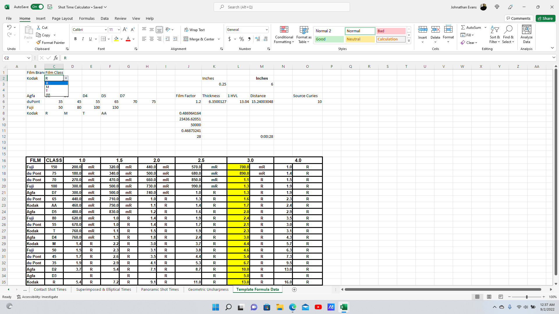Screen dimensions: 559x314
Task: Toggle middle vertical alignment
Action: coord(152,30)
